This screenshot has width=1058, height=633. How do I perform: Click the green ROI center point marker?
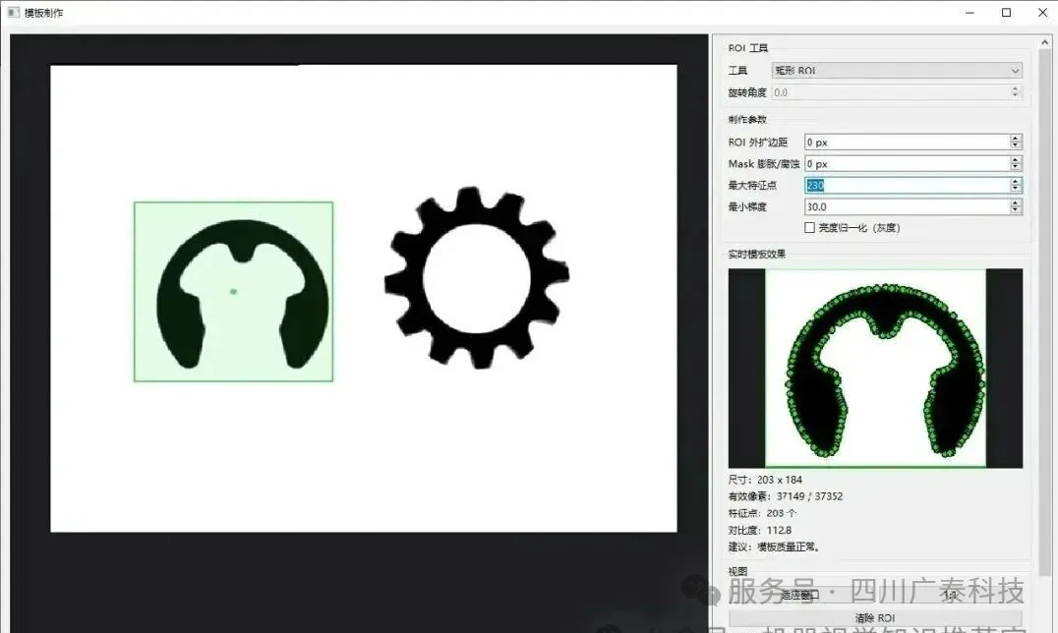pyautogui.click(x=233, y=292)
